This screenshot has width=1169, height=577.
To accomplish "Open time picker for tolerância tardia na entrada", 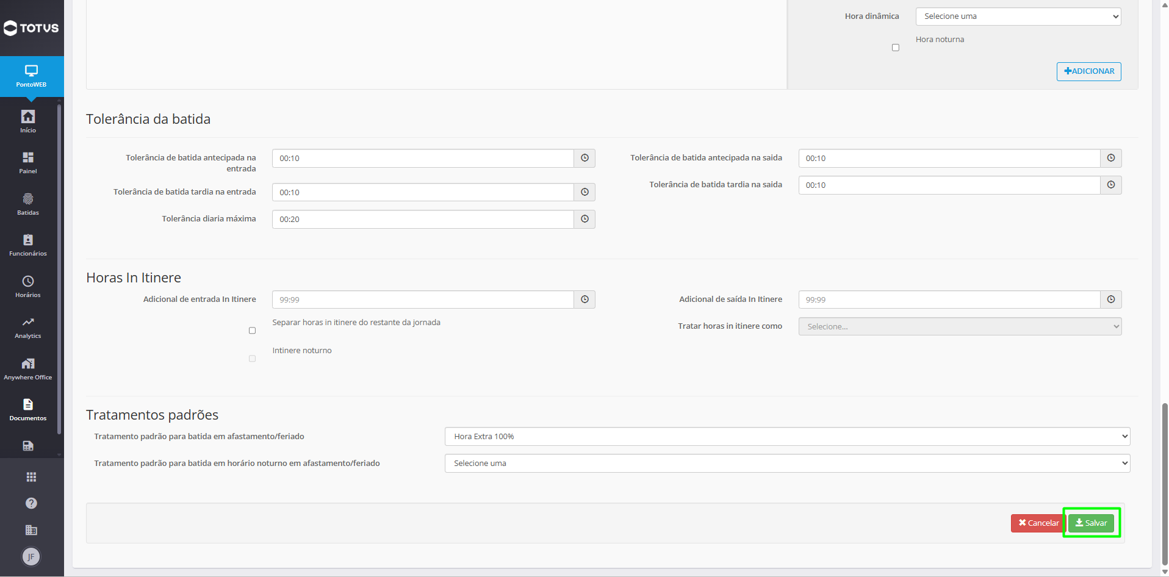I will click(x=584, y=192).
